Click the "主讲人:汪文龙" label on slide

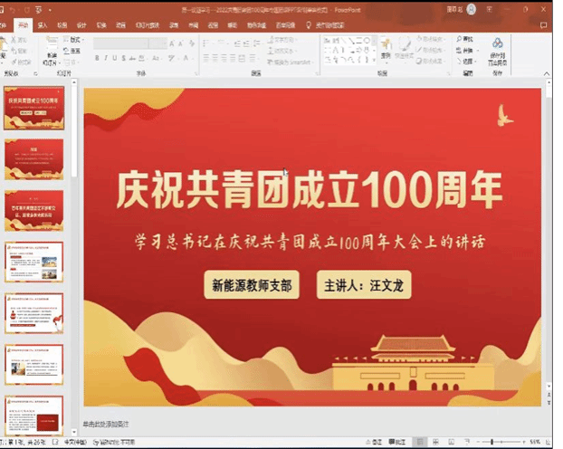coord(363,285)
